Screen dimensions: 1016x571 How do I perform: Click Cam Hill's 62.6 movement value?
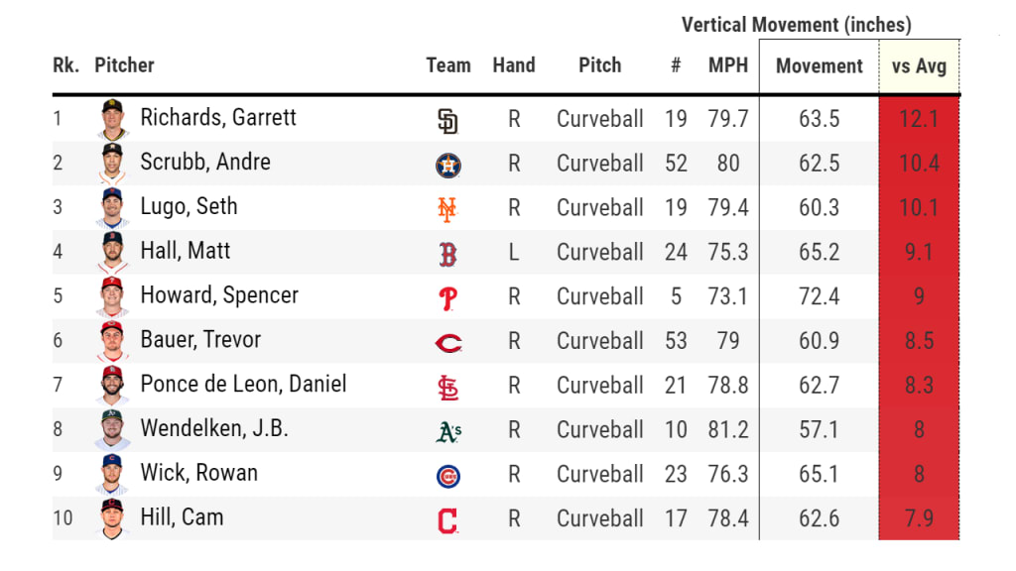point(819,518)
